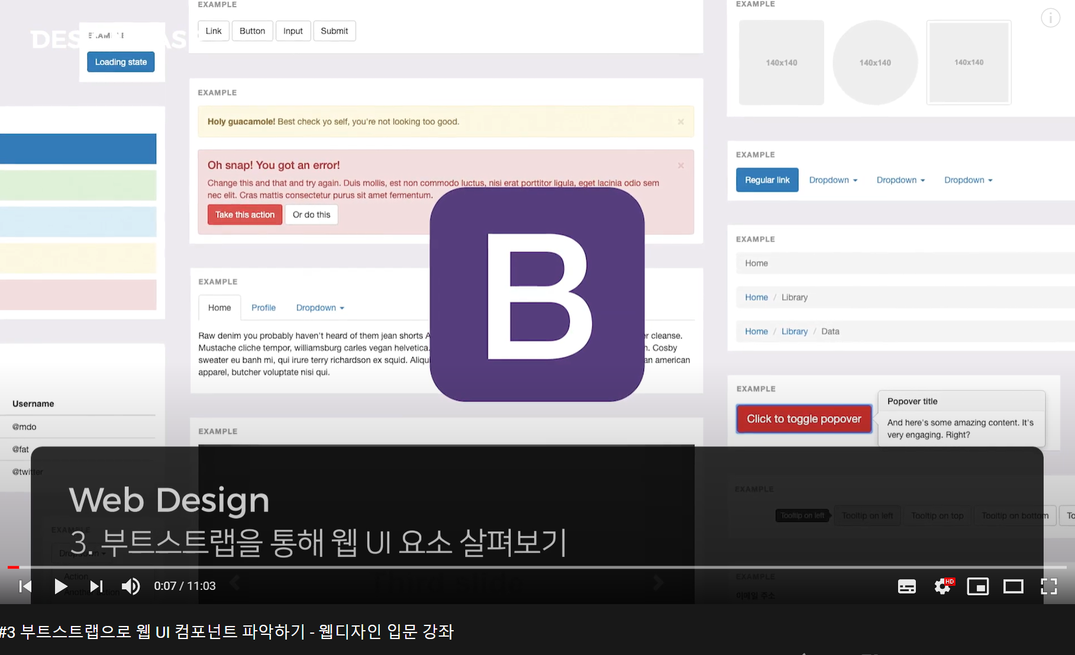Image resolution: width=1075 pixels, height=655 pixels.
Task: Click Library link in Data breadcrumb
Action: pos(795,331)
